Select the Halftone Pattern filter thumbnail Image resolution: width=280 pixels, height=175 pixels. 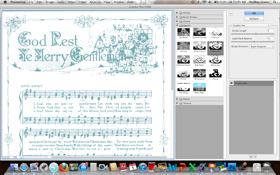click(x=183, y=61)
